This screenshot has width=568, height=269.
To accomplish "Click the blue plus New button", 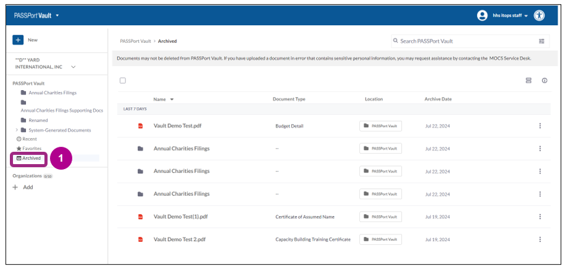I will pos(18,40).
